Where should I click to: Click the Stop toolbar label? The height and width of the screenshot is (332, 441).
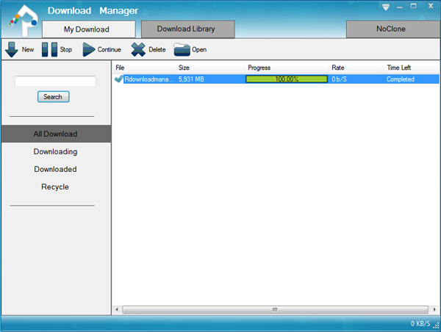tap(66, 49)
